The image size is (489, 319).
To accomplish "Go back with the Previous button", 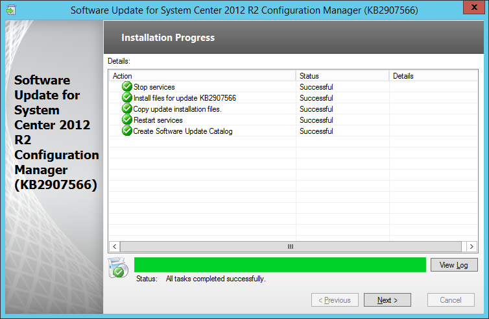I will [x=335, y=300].
